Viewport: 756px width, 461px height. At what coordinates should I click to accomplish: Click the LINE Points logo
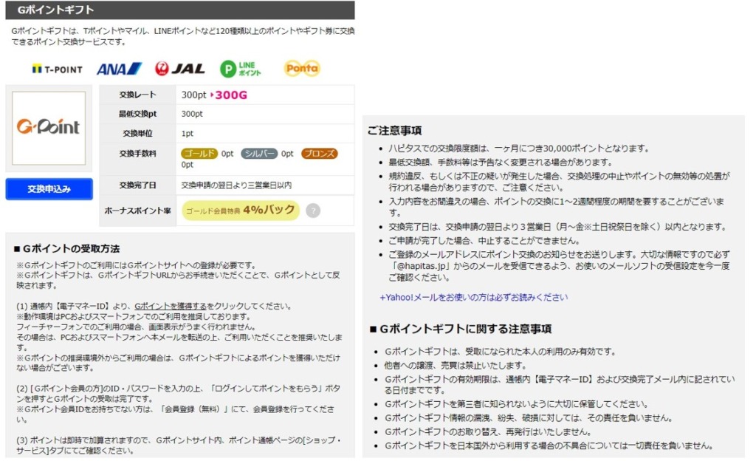(241, 69)
